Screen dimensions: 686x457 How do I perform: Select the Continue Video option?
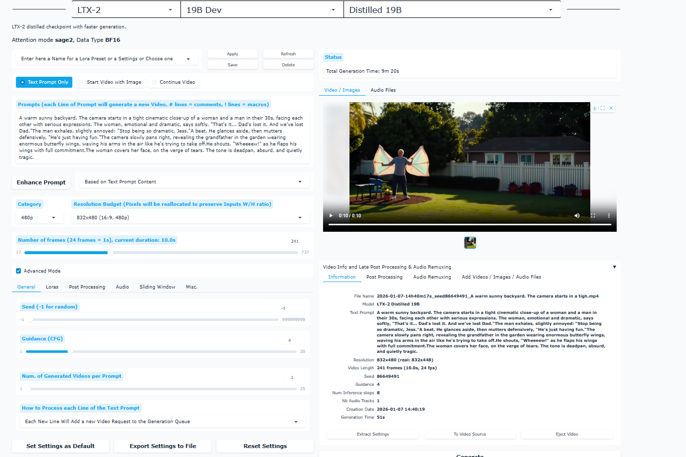tap(173, 82)
